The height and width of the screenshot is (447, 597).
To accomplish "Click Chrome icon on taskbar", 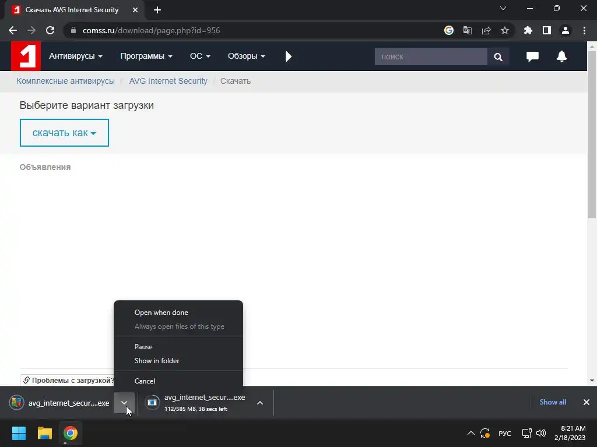I will pyautogui.click(x=70, y=433).
